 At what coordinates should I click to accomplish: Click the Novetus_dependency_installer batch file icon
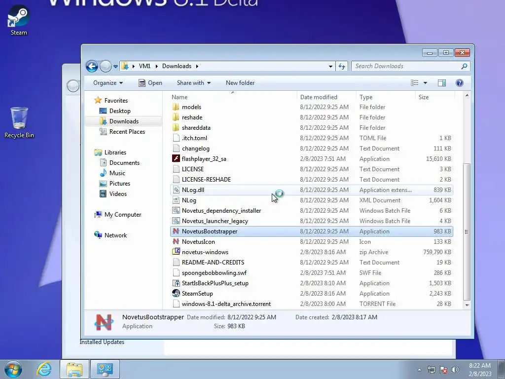pos(176,210)
